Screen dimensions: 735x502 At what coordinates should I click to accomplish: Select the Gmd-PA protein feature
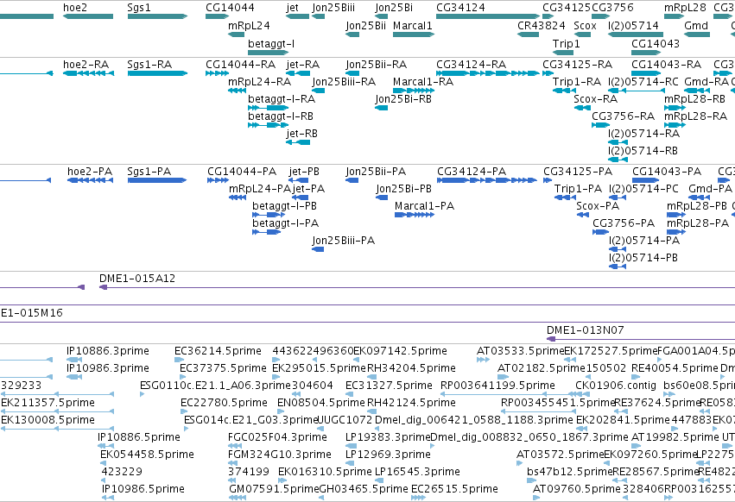(699, 198)
